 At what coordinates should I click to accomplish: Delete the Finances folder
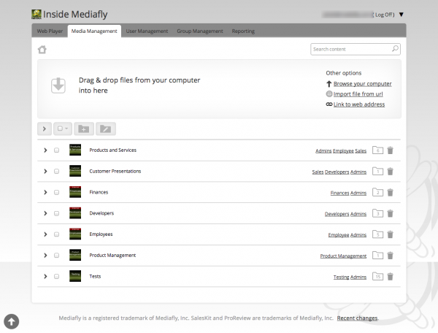391,192
